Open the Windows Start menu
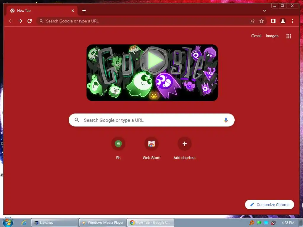 8,222
